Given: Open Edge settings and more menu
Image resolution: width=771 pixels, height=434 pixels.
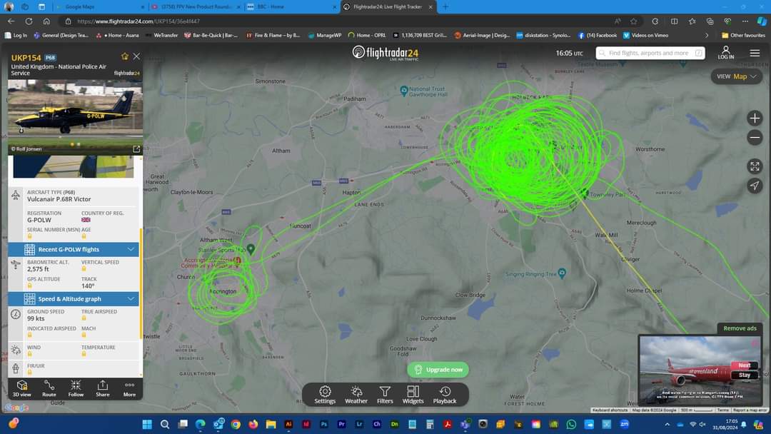Looking at the screenshot, I should point(745,21).
